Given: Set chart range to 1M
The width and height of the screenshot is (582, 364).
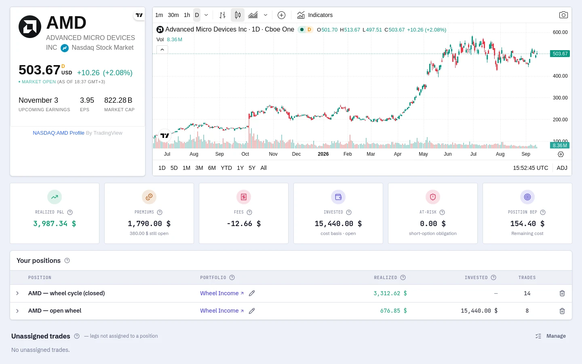Looking at the screenshot, I should (x=186, y=168).
